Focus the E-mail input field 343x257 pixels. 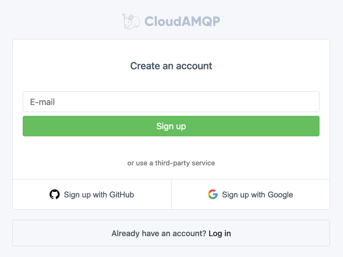click(x=171, y=102)
